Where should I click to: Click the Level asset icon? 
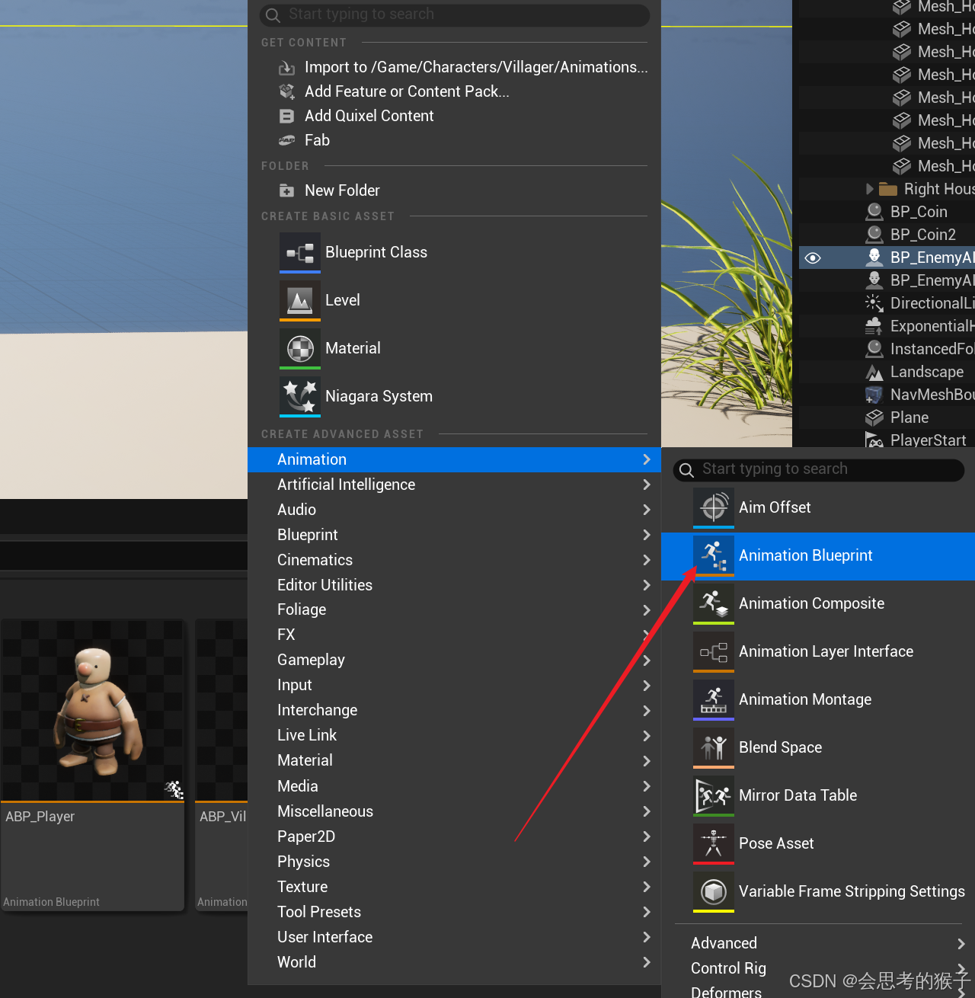coord(300,300)
